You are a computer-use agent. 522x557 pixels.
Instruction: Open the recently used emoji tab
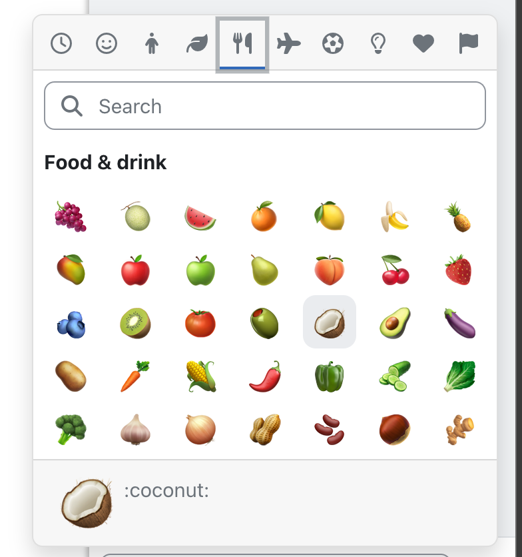point(61,43)
